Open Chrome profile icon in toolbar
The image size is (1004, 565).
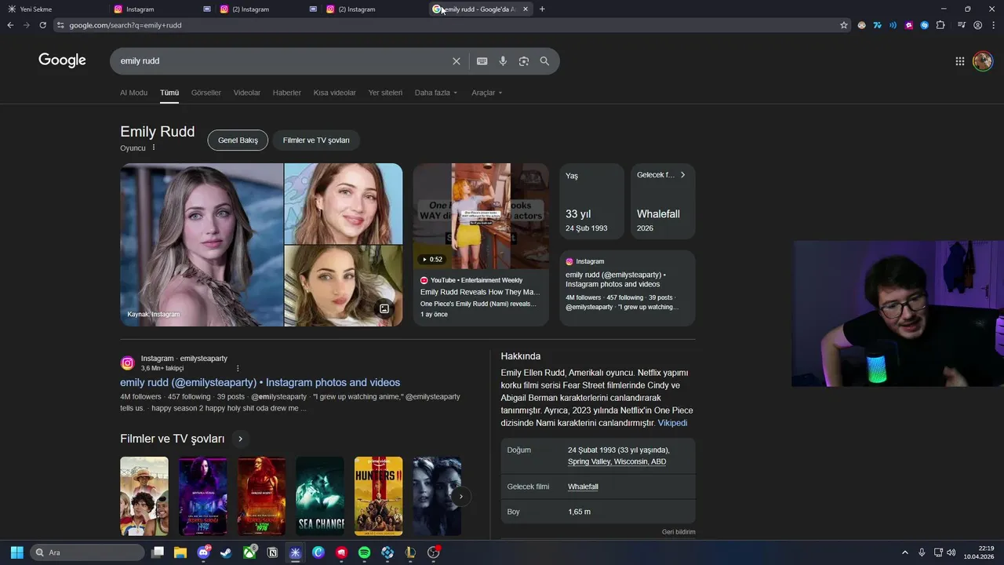tap(977, 25)
